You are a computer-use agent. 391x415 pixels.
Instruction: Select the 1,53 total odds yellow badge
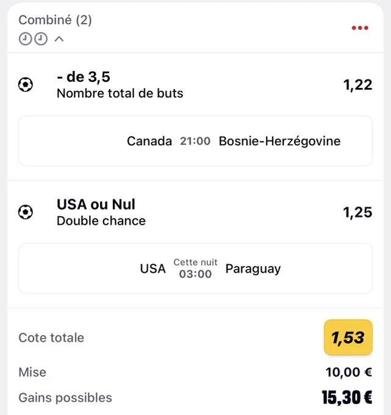[x=348, y=337]
